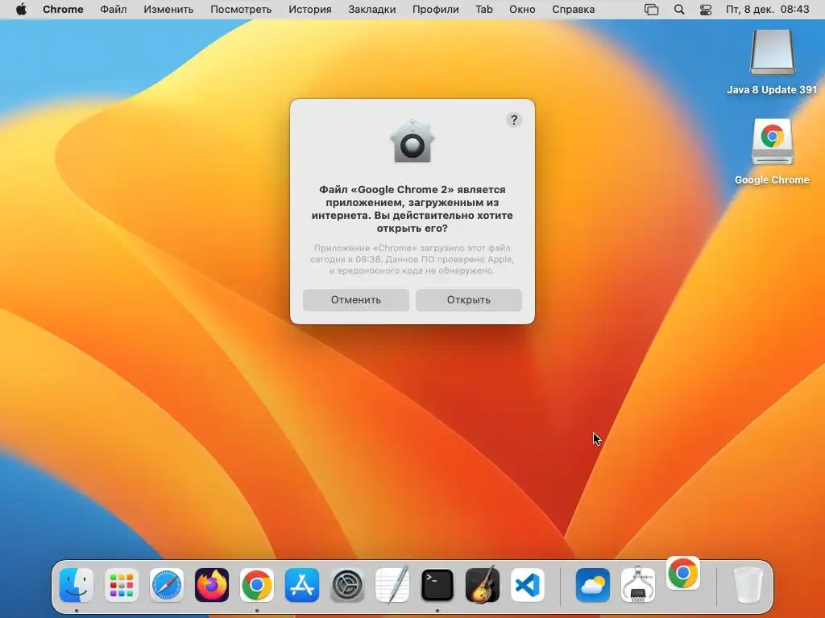Viewport: 825px width, 618px height.
Task: Open the Tab menu
Action: tap(484, 10)
